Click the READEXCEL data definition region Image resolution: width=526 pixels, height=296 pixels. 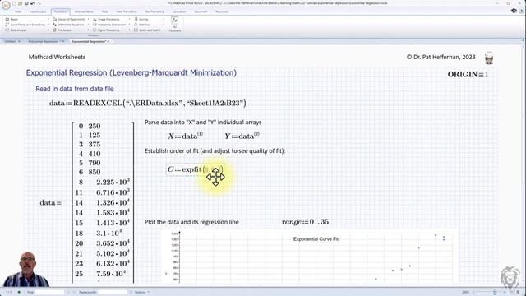click(148, 103)
